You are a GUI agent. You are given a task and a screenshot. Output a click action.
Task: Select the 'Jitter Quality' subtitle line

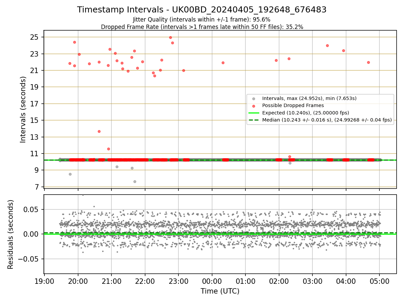pyautogui.click(x=202, y=20)
